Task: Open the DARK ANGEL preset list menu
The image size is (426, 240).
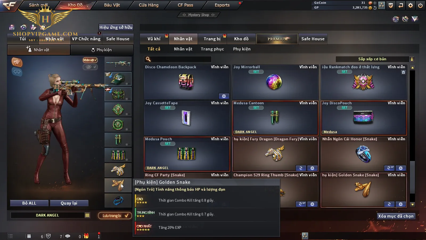Action: point(87,215)
